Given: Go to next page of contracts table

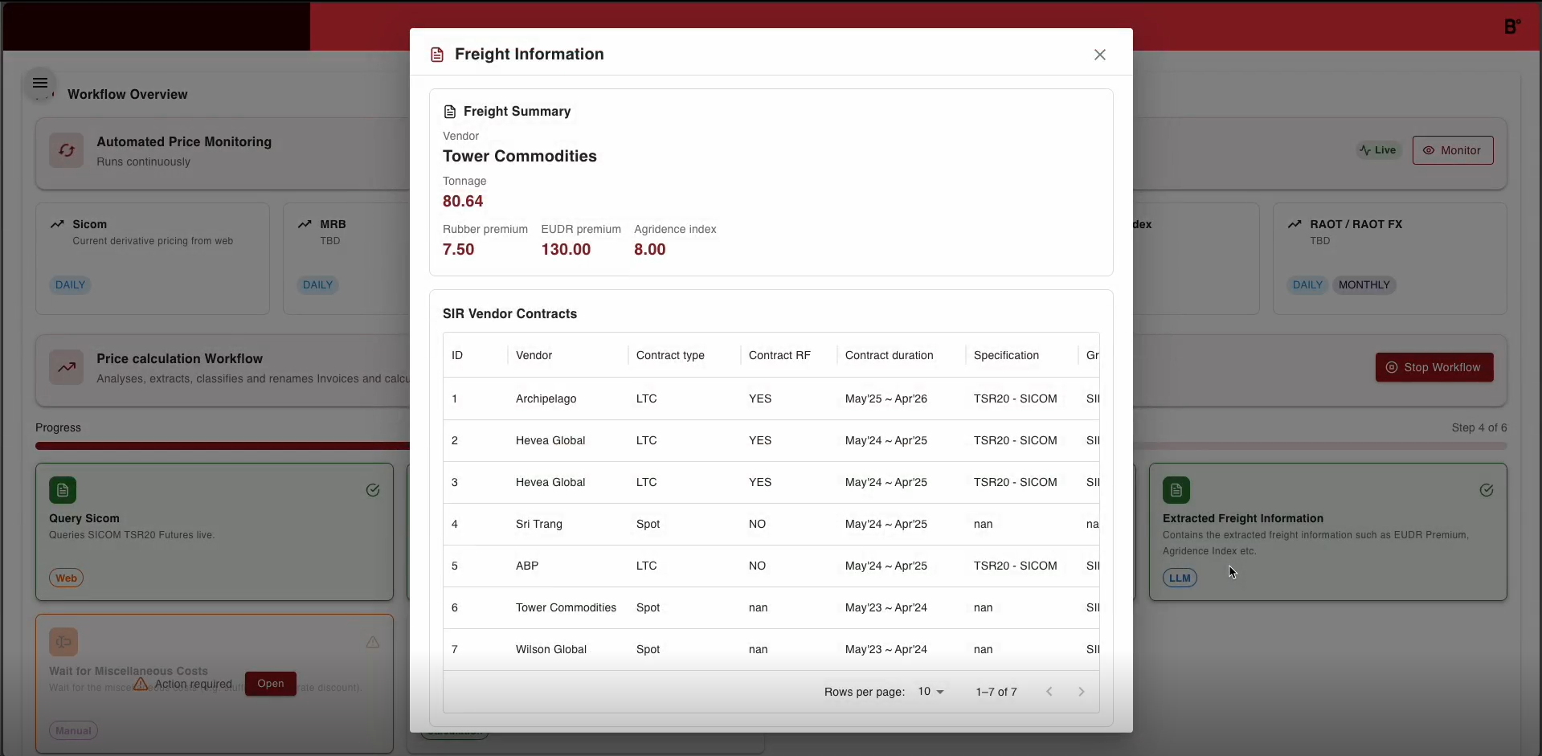Looking at the screenshot, I should (x=1082, y=692).
